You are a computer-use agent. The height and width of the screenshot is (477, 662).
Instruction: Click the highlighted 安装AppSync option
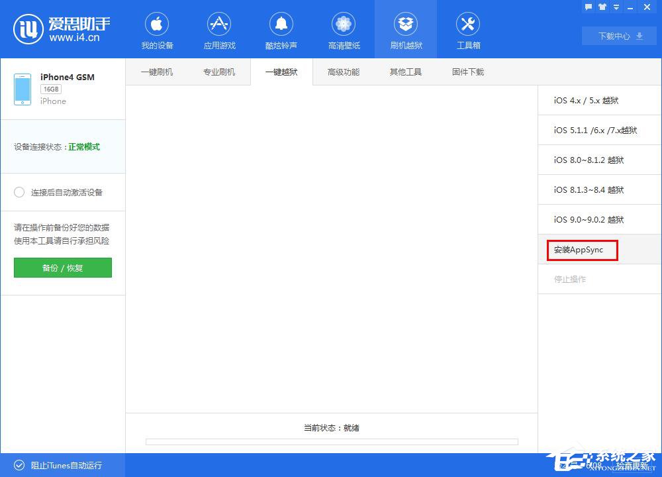click(x=581, y=250)
